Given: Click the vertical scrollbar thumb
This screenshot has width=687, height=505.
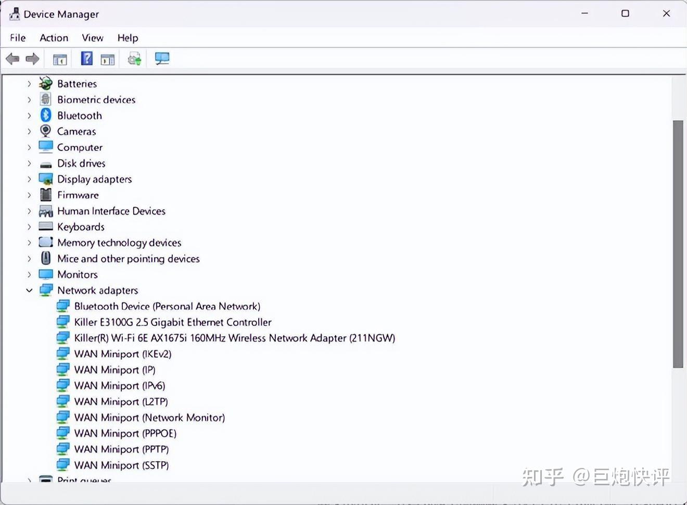Looking at the screenshot, I should pyautogui.click(x=678, y=244).
